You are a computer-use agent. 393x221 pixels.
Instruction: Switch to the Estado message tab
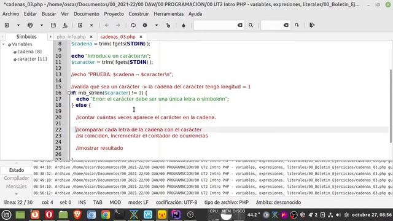[x=17, y=170]
